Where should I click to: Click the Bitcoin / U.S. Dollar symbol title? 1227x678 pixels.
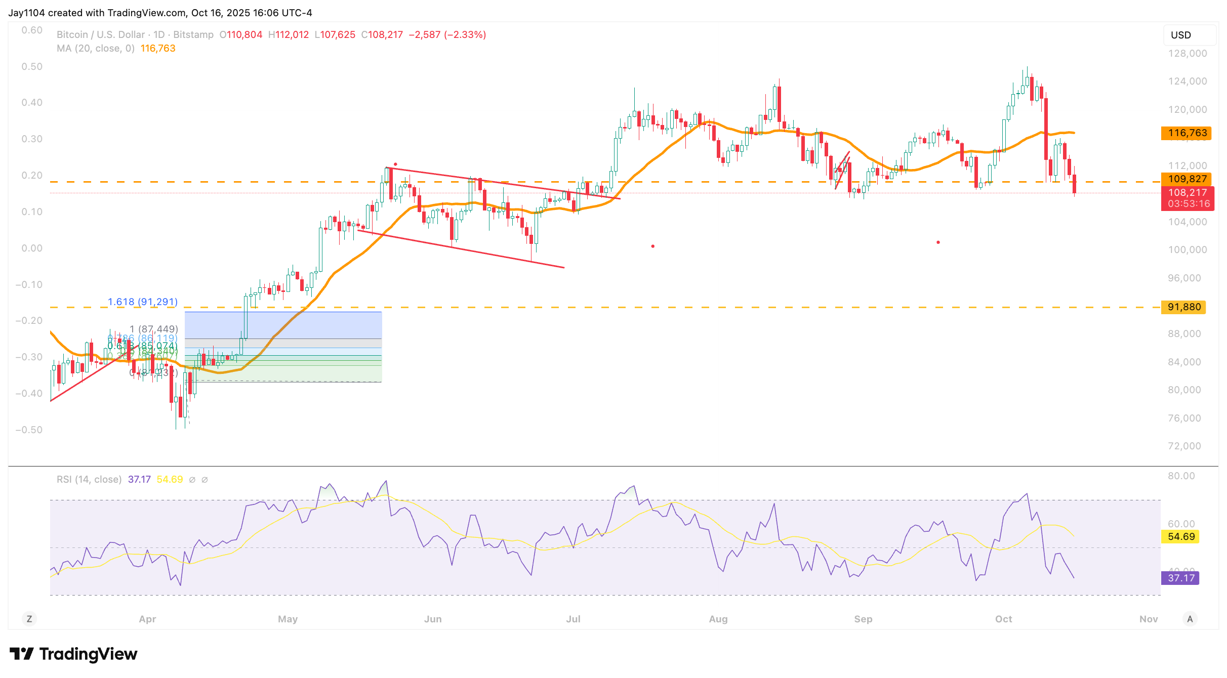pos(100,35)
